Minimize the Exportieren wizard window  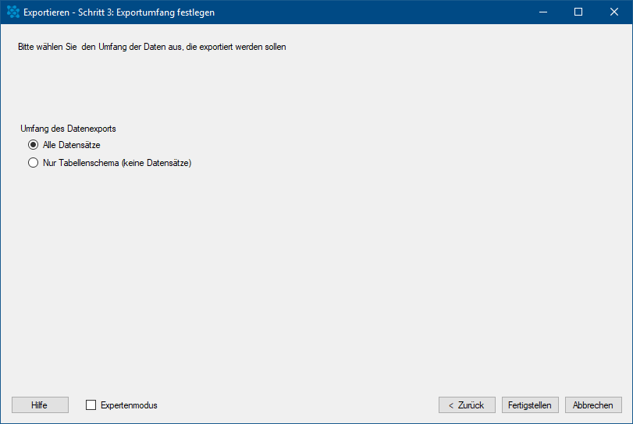(543, 12)
